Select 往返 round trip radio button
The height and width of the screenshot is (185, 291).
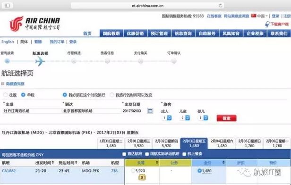click(x=5, y=95)
